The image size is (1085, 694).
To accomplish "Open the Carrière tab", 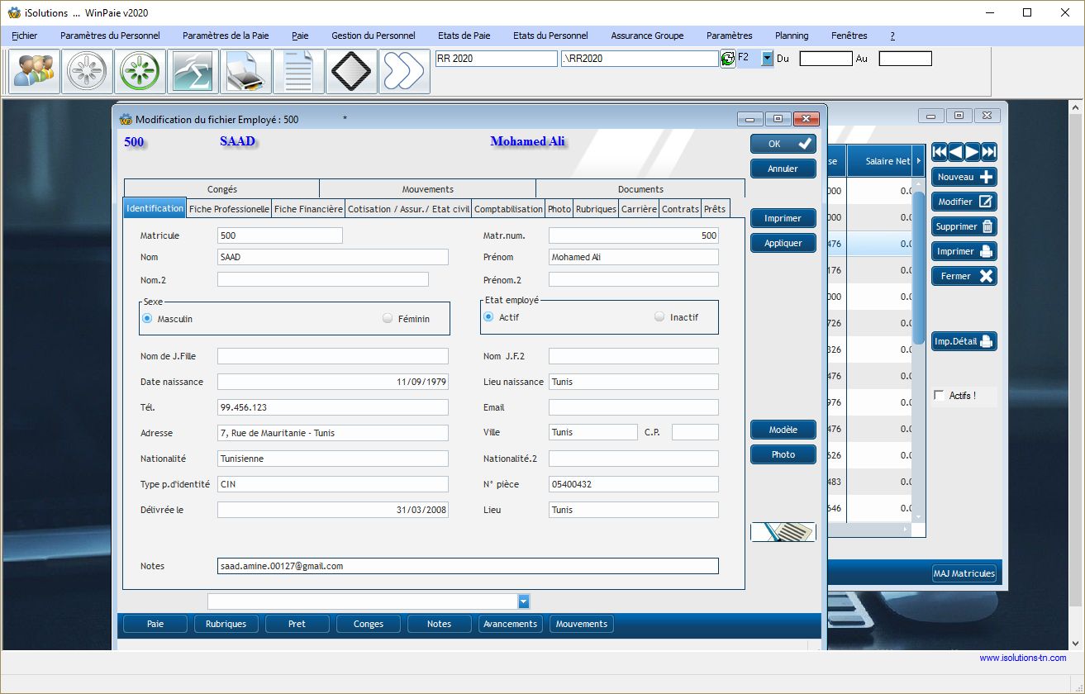I will pyautogui.click(x=639, y=209).
